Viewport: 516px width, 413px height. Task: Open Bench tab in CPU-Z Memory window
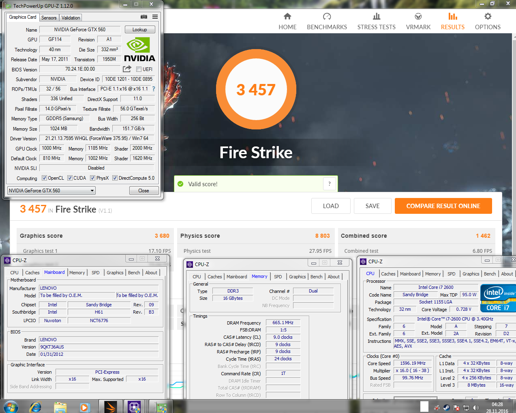[317, 277]
